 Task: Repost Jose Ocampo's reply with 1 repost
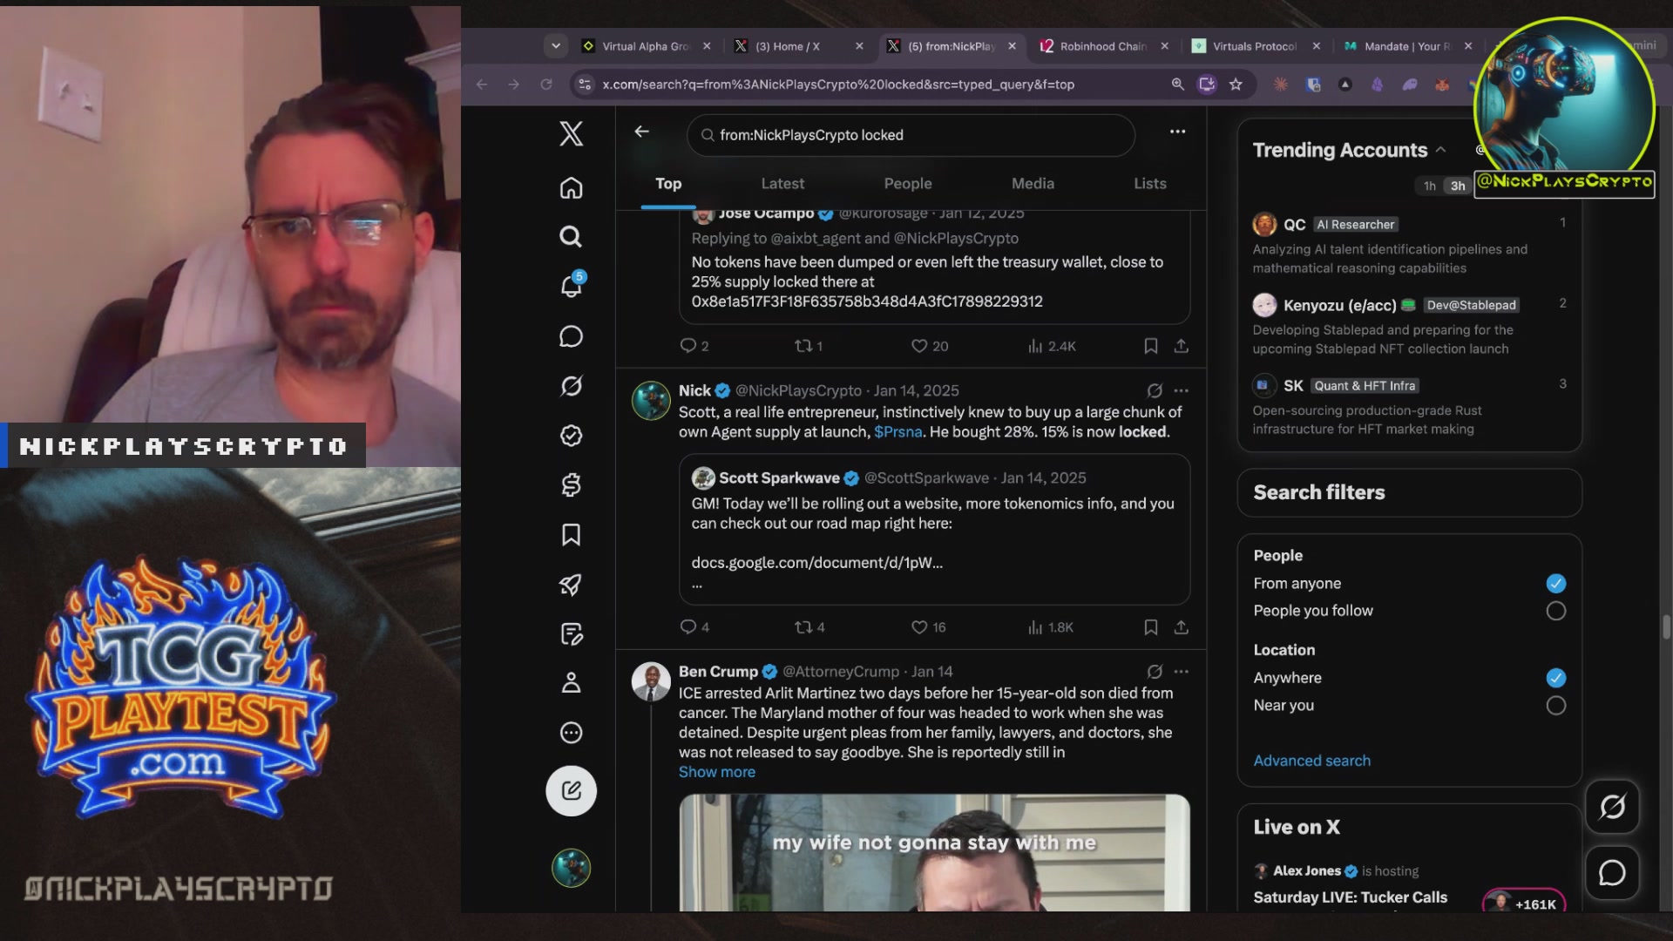(x=808, y=346)
